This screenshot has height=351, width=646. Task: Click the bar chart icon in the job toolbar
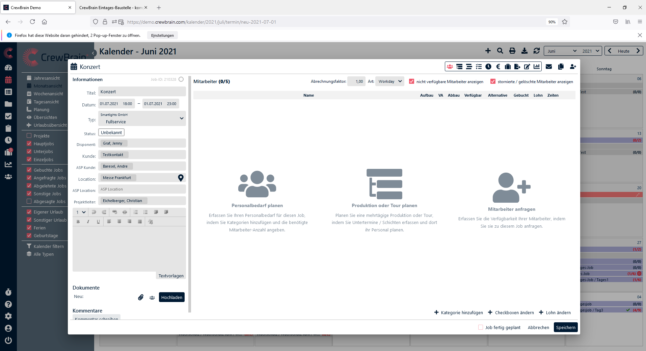click(537, 67)
